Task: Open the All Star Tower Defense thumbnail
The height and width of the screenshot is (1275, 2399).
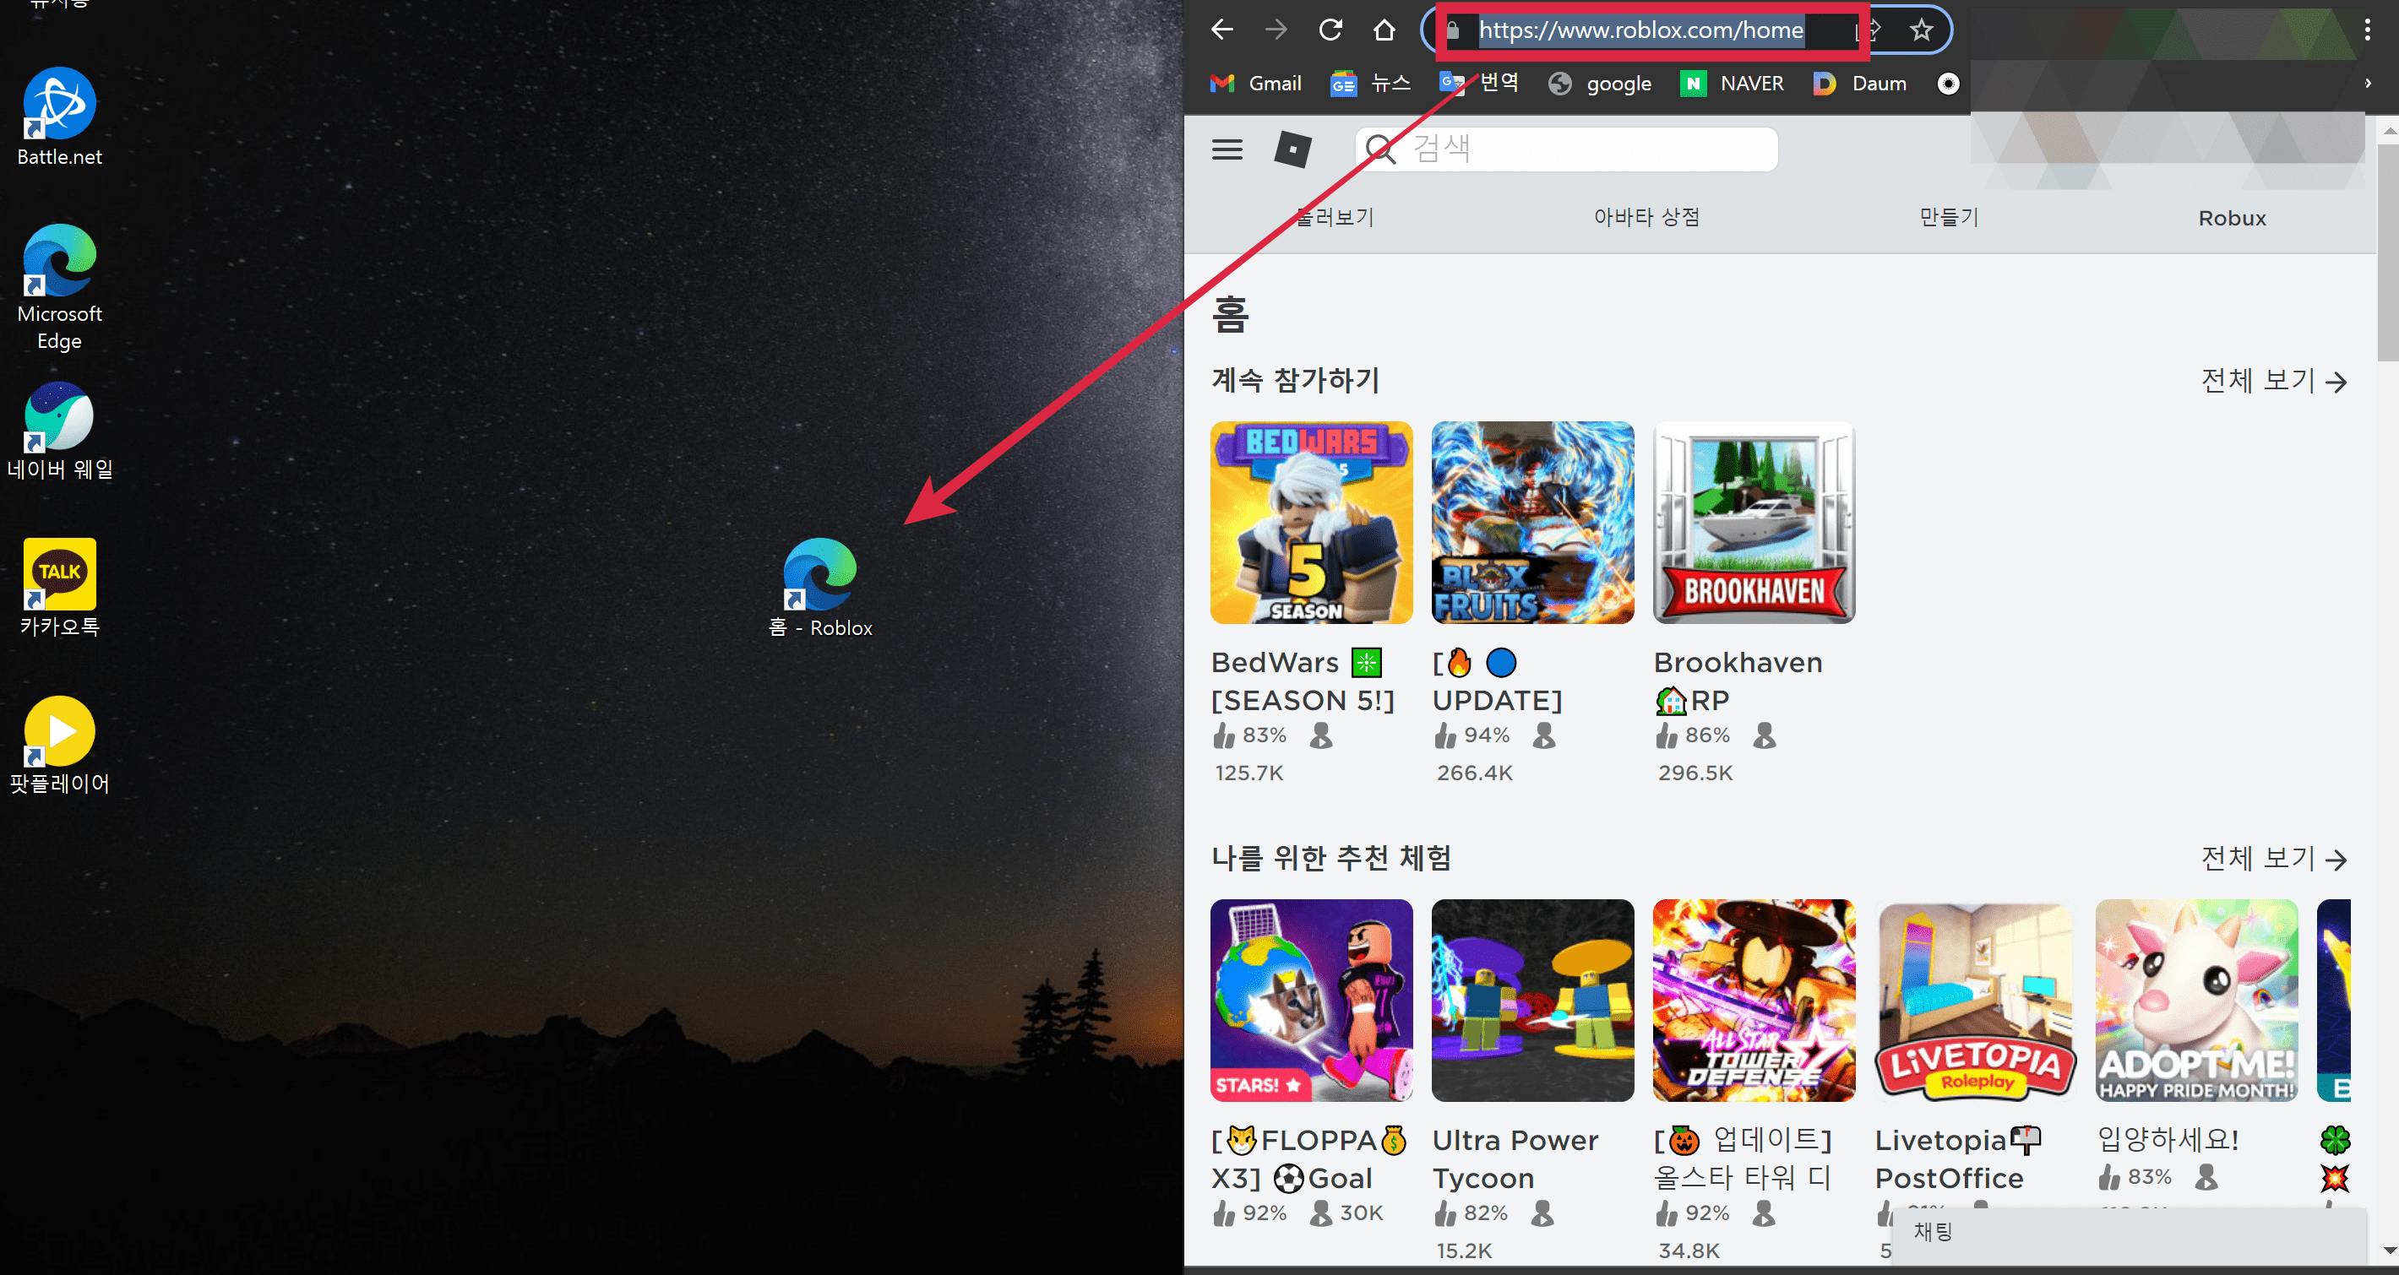Action: pos(1754,1000)
